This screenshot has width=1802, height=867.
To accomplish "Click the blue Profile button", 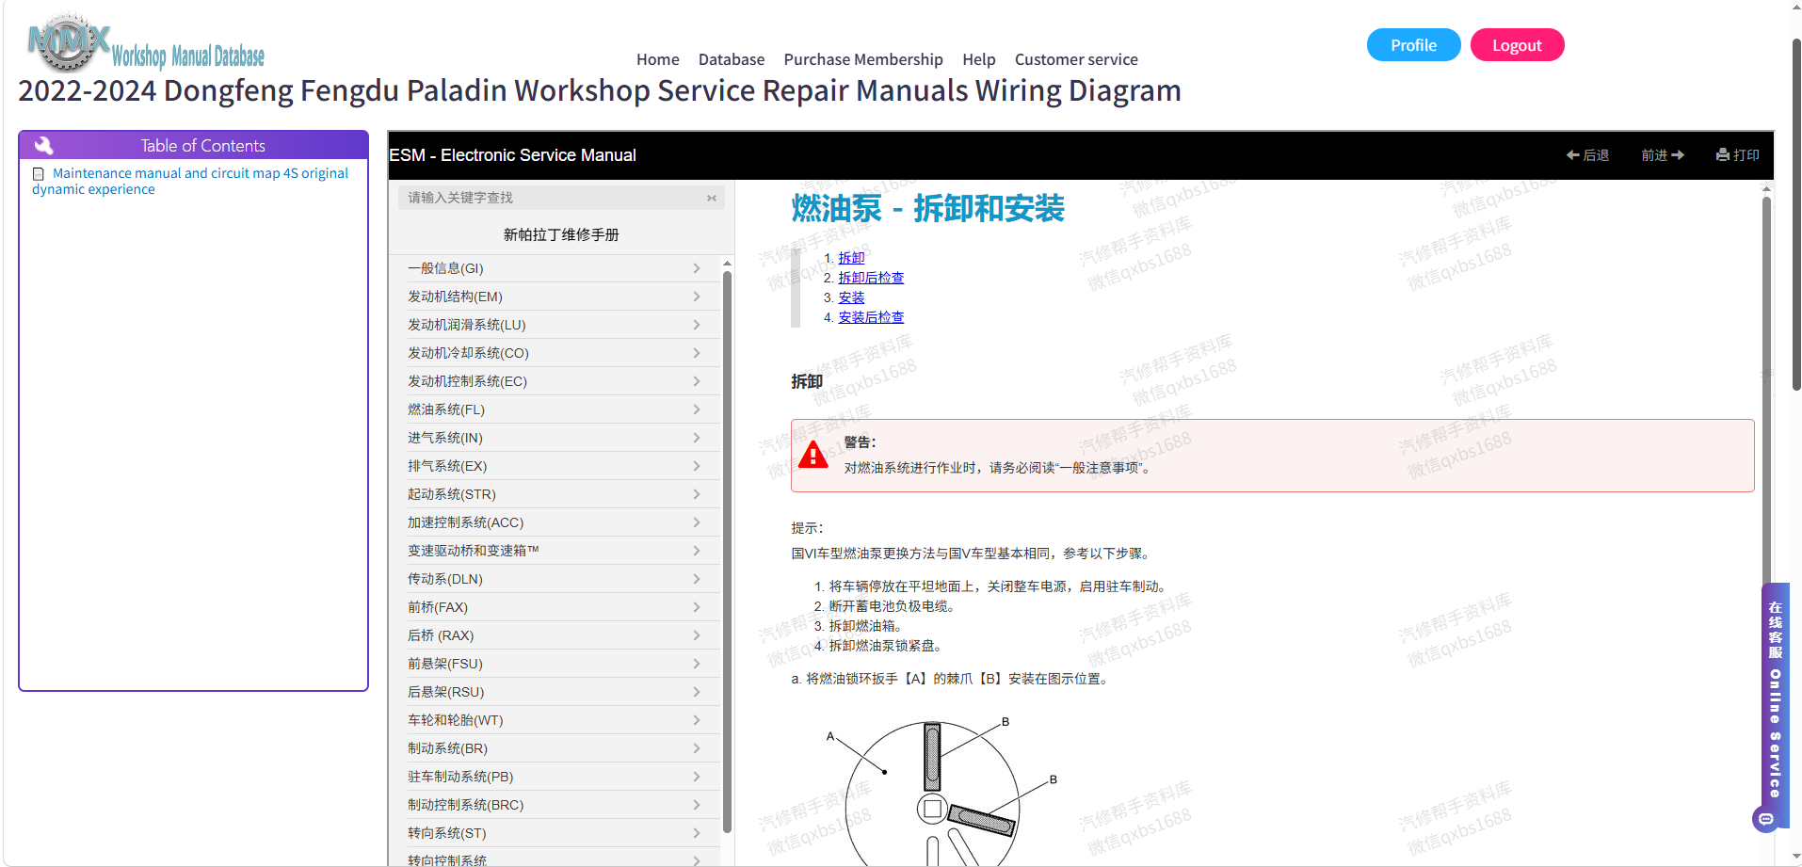I will tap(1413, 45).
